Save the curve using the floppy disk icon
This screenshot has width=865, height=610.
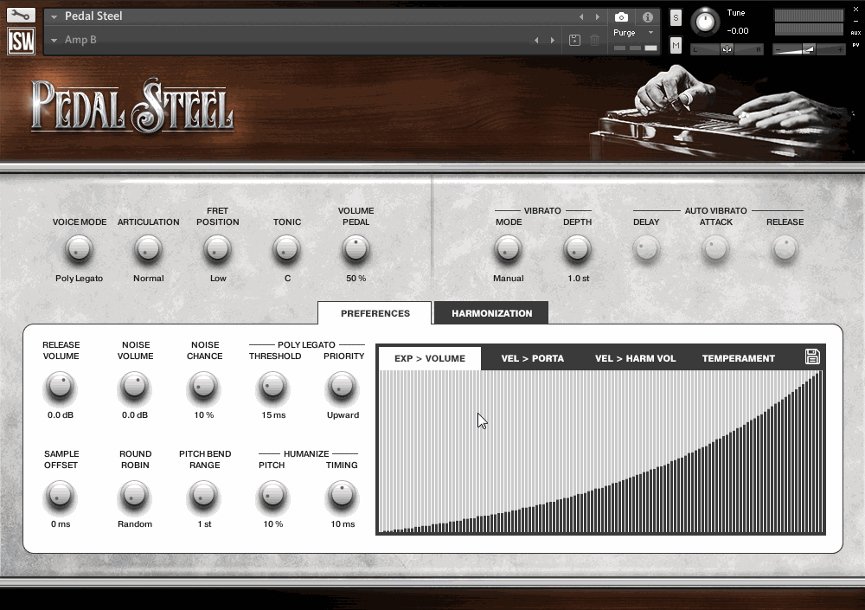[x=811, y=356]
